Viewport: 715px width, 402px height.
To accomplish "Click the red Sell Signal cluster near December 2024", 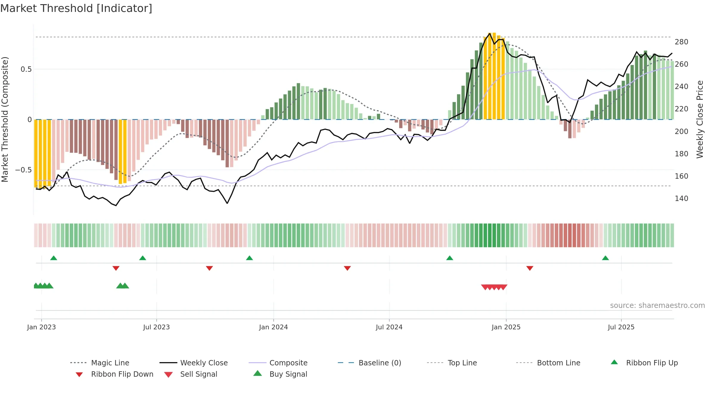I will [494, 287].
